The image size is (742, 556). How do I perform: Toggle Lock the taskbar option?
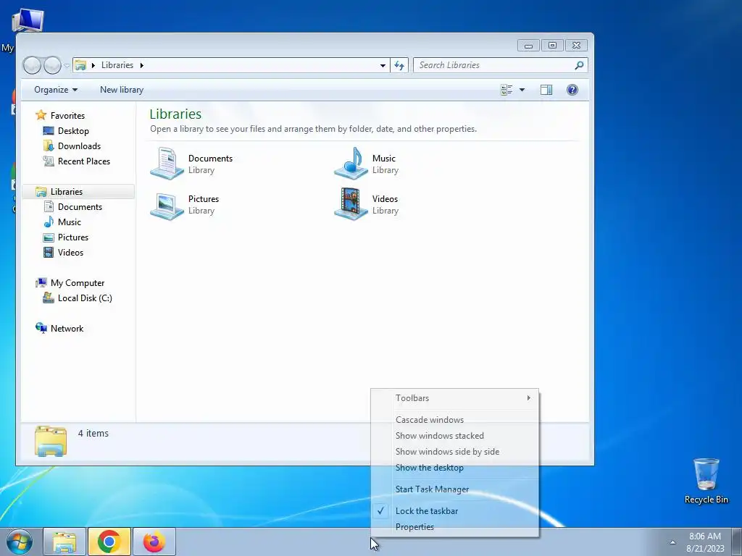[455, 511]
